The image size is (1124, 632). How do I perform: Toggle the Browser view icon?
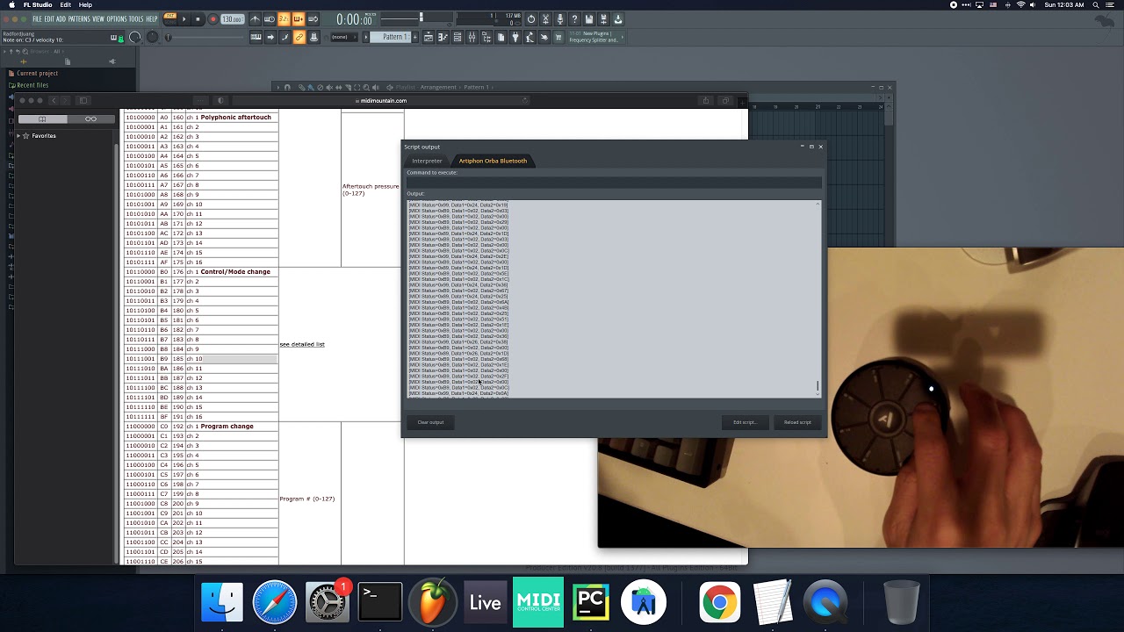(x=486, y=37)
